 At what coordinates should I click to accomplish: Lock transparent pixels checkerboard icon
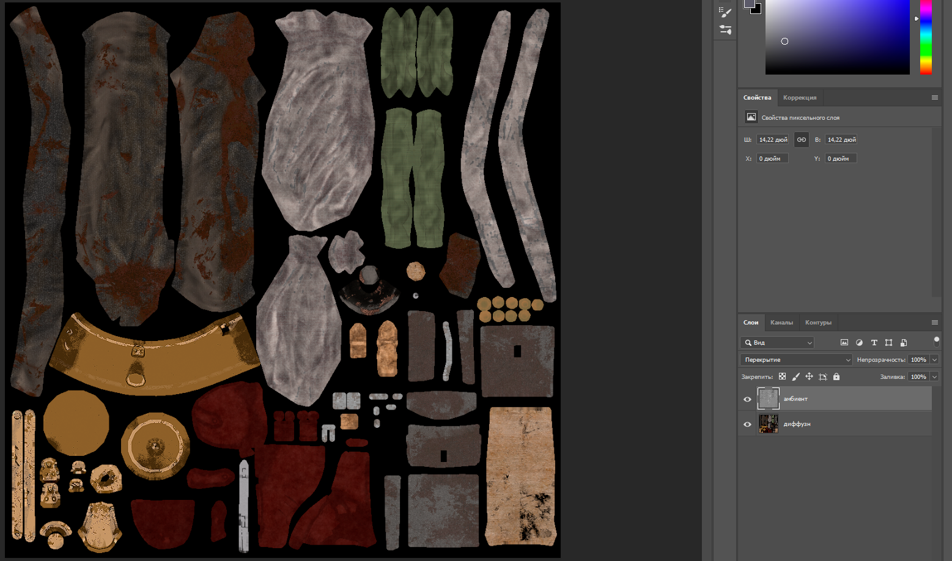(782, 376)
